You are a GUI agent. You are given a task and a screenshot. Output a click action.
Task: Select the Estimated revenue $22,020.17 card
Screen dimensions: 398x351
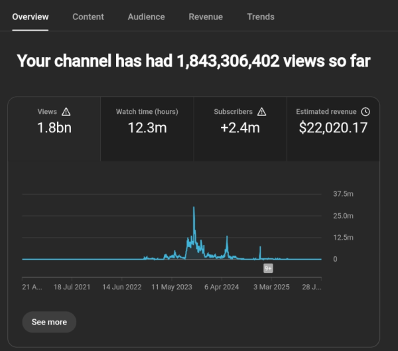click(x=333, y=128)
